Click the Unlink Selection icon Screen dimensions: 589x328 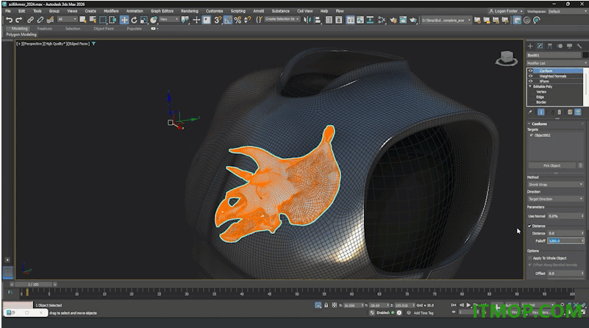click(40, 20)
